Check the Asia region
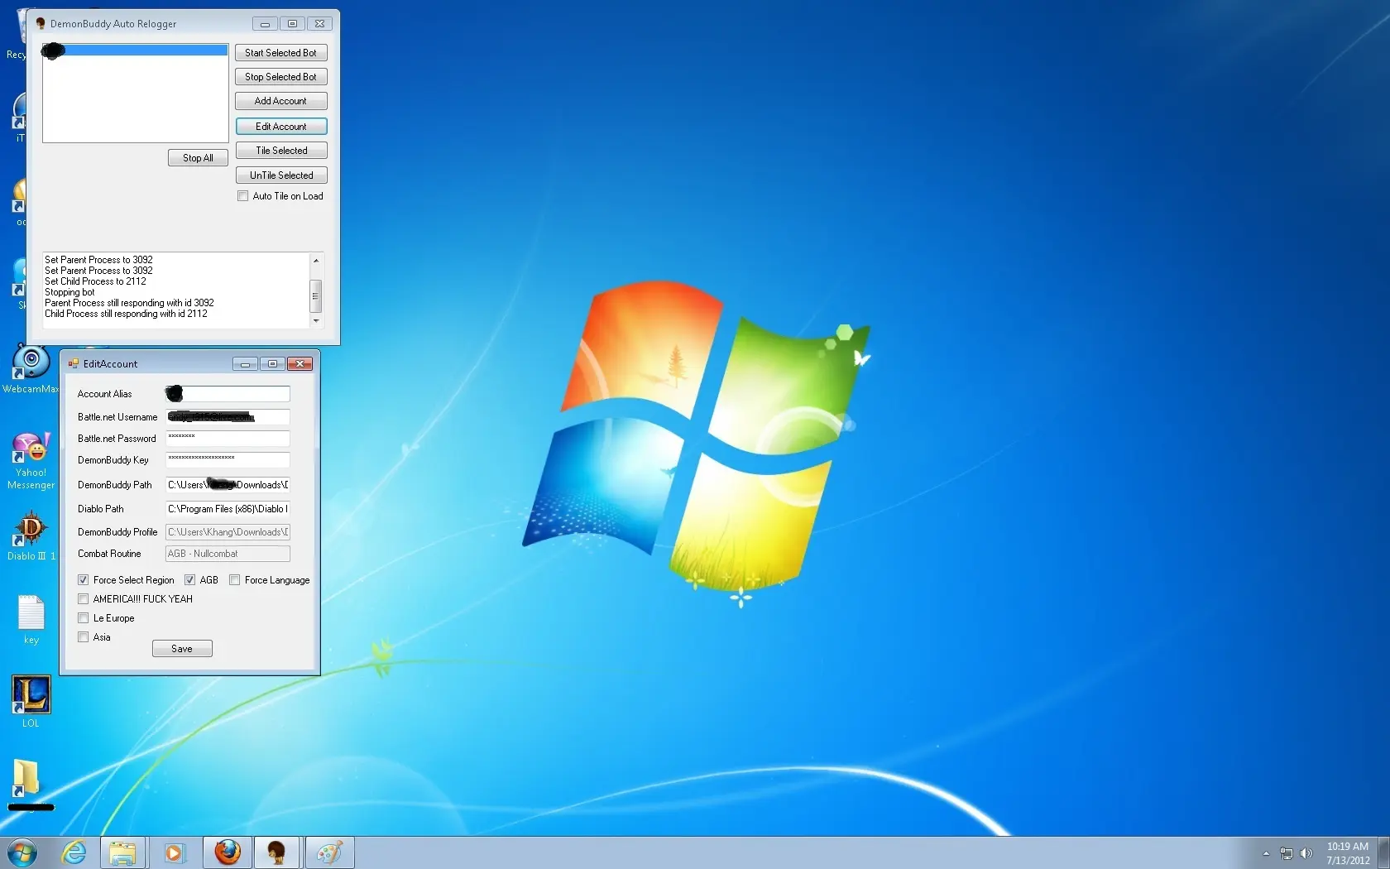The height and width of the screenshot is (869, 1390). 83,637
